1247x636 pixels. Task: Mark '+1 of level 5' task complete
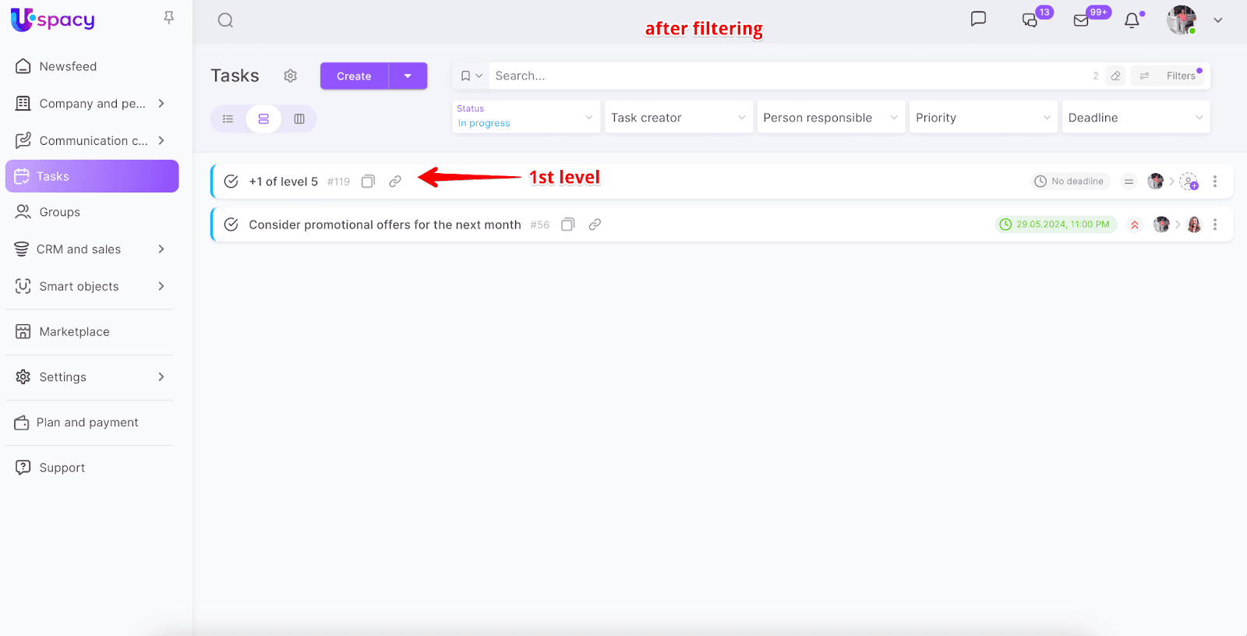coord(231,182)
